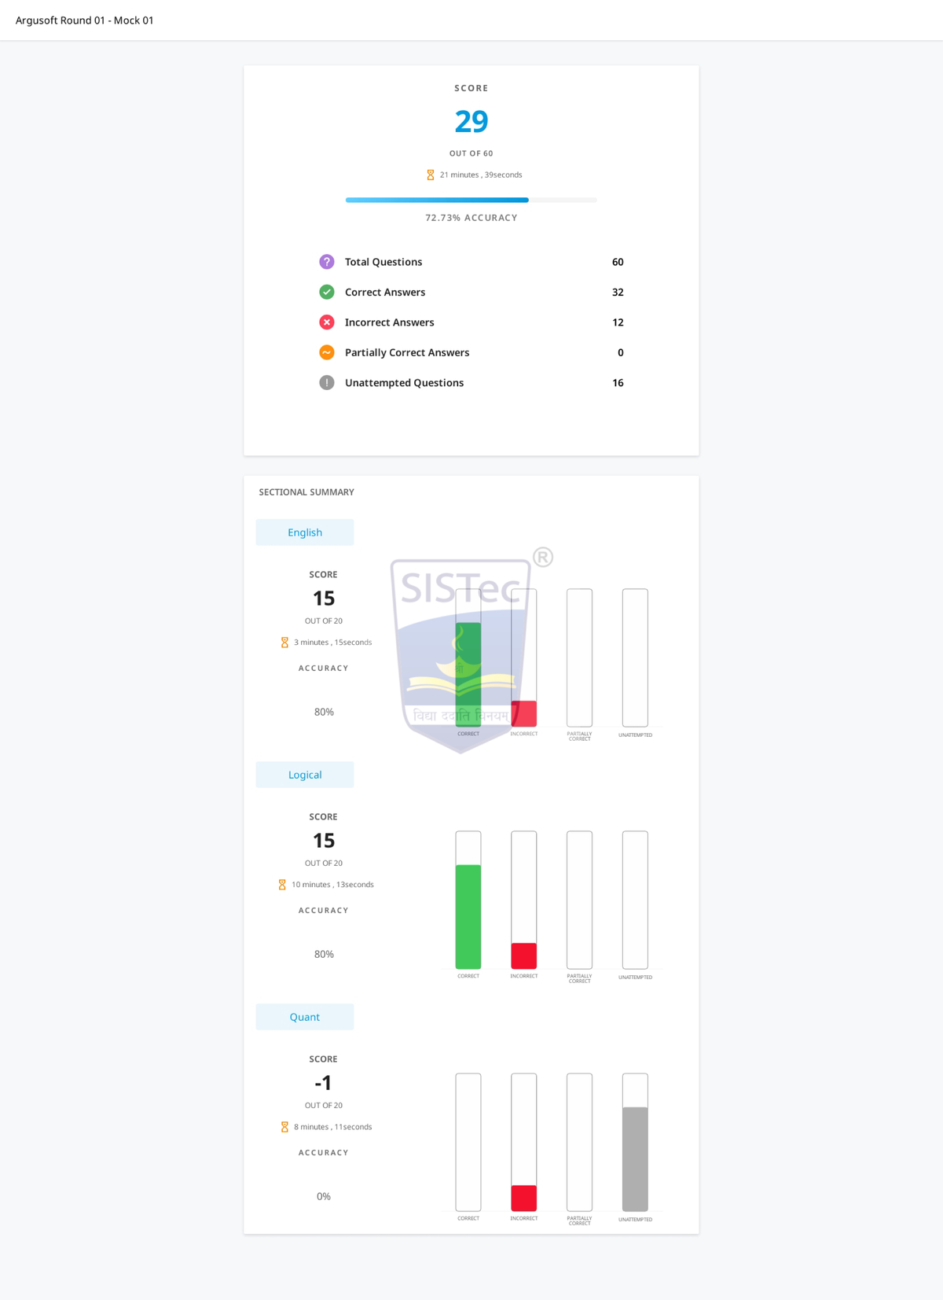This screenshot has width=943, height=1300.
Task: Click the Logical section green Correct bar
Action: click(x=468, y=917)
